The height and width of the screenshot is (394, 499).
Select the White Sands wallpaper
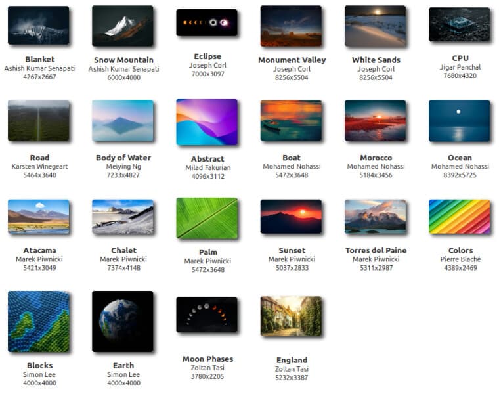[375, 26]
